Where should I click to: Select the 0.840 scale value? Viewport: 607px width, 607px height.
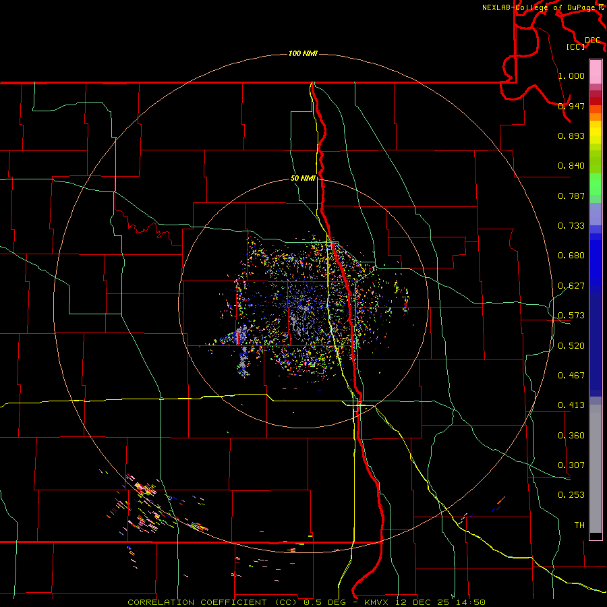click(571, 166)
